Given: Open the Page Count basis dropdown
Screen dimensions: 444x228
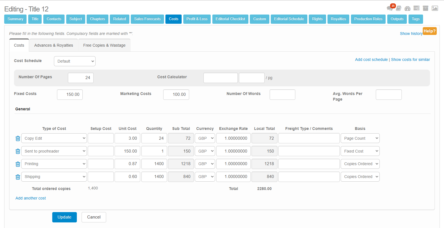Looking at the screenshot, I should (360, 138).
